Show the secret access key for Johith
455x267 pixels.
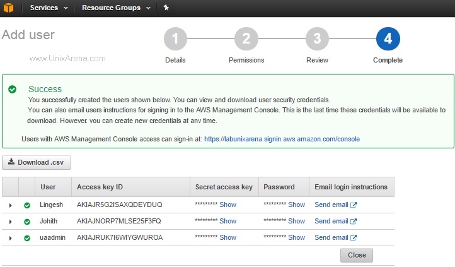point(227,222)
